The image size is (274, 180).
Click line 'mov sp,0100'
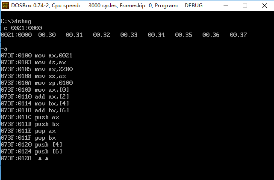37,83
